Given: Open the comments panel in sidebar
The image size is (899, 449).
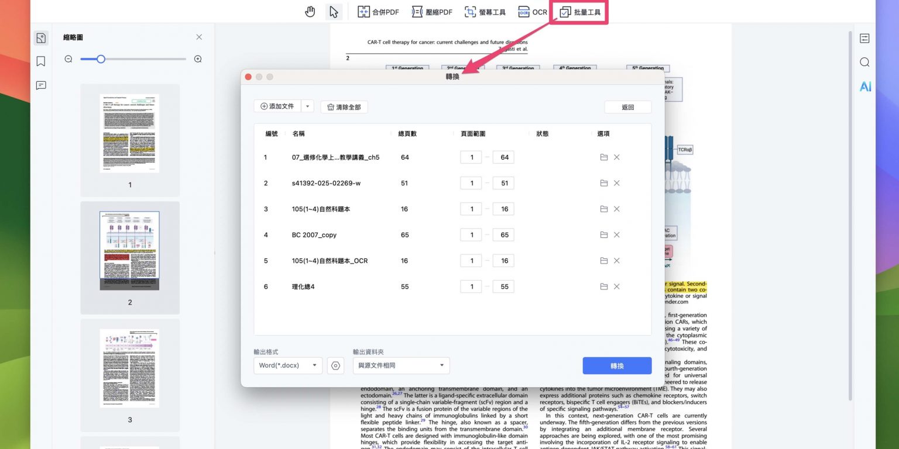Looking at the screenshot, I should pos(41,85).
